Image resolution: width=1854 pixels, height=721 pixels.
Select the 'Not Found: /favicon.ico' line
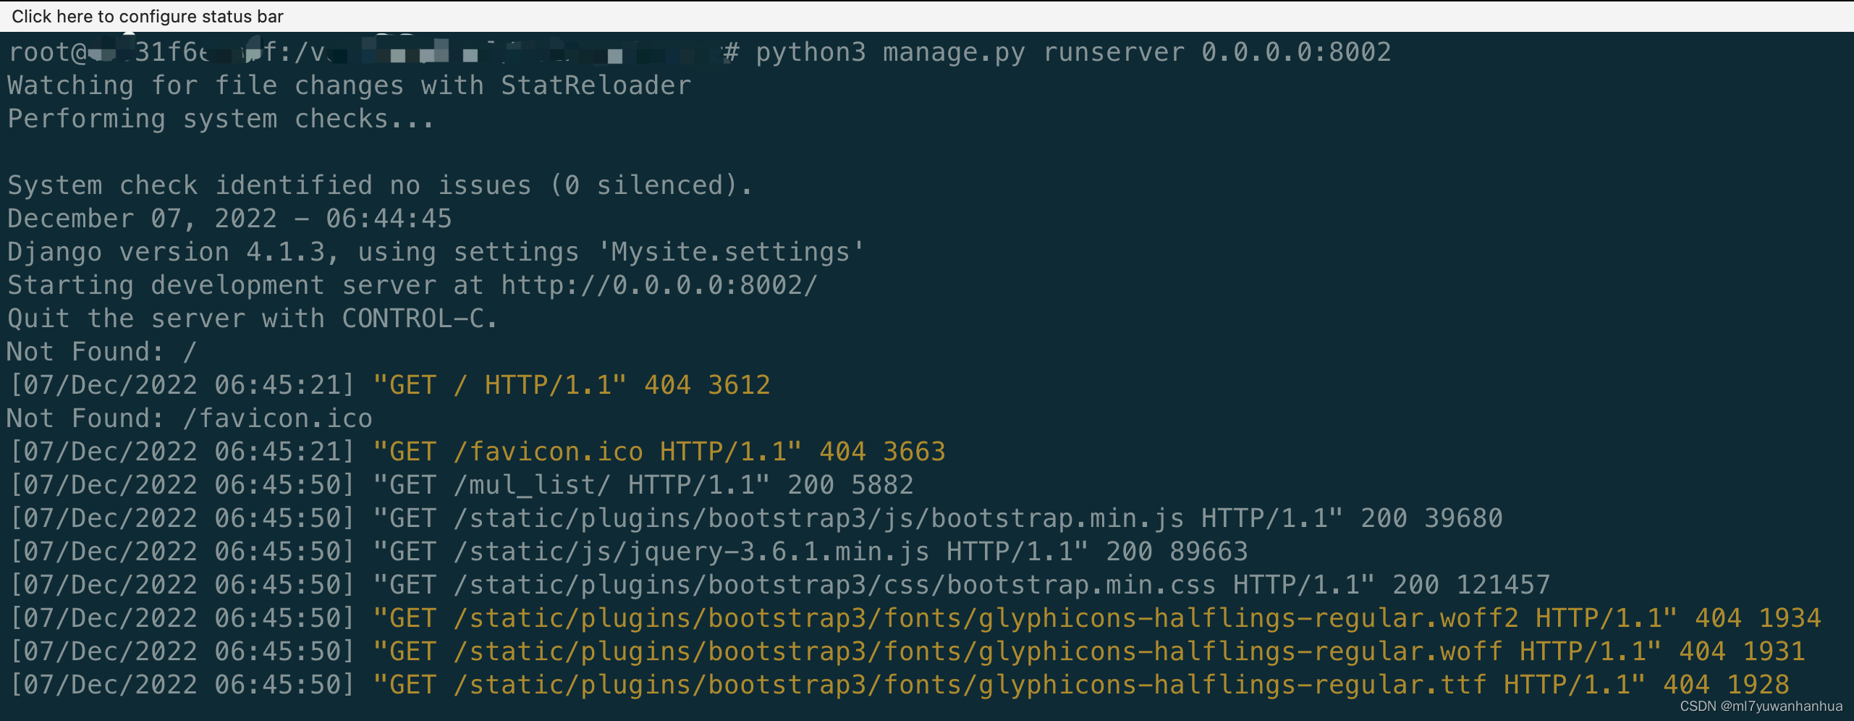click(x=188, y=418)
